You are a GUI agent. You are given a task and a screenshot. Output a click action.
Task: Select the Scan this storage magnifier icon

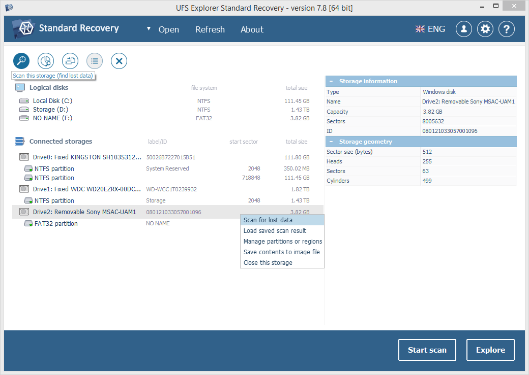[21, 61]
